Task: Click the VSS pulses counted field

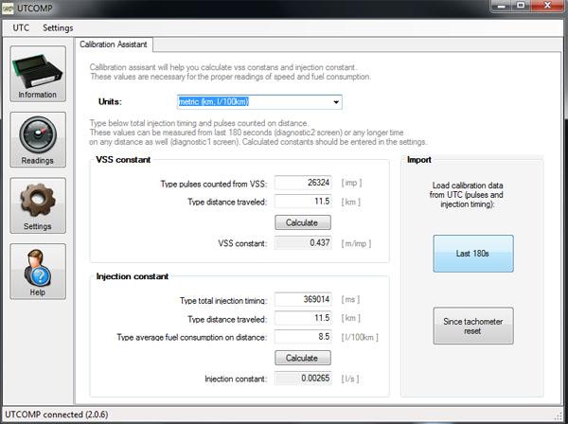Action: click(303, 183)
